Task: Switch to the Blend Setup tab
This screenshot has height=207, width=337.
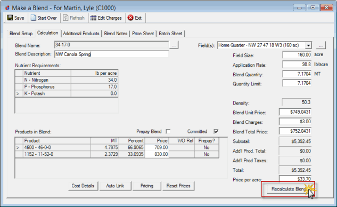Action: 21,34
